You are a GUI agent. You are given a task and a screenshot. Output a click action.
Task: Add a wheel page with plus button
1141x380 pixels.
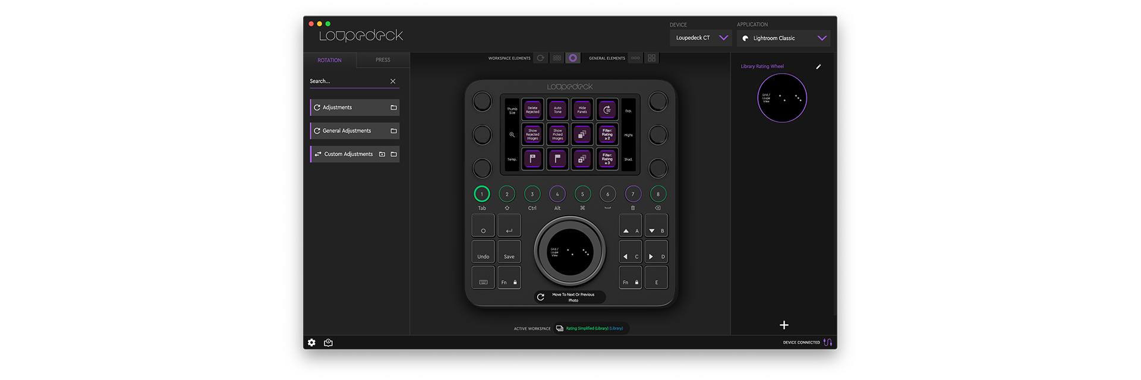pos(784,325)
